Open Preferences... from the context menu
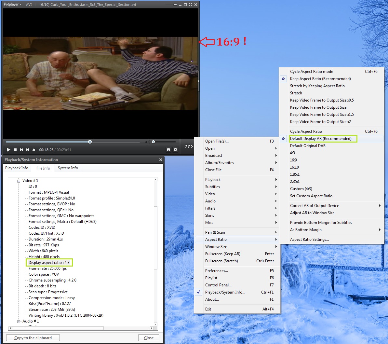The width and height of the screenshot is (388, 344). click(x=237, y=271)
